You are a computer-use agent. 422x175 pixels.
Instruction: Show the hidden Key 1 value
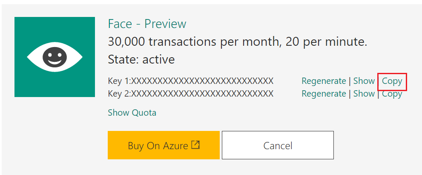[364, 81]
